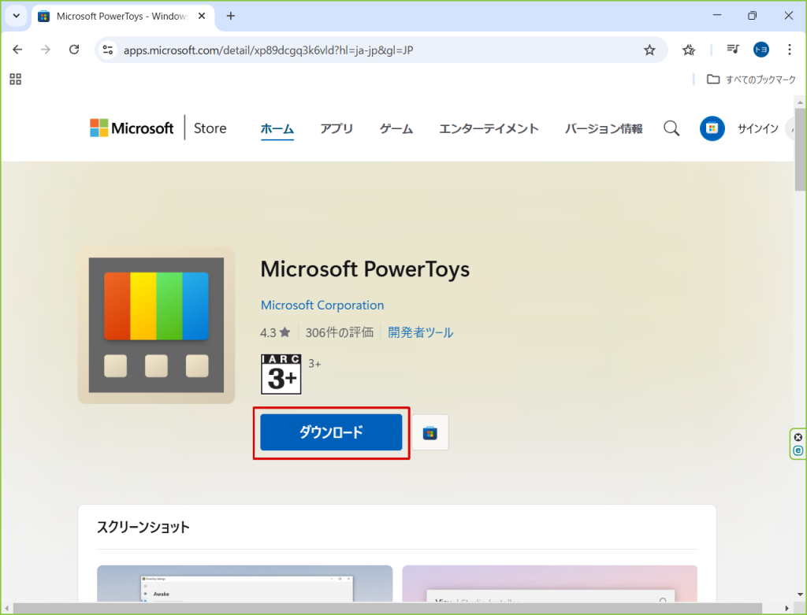Select the アプリ navigation tab
Image resolution: width=807 pixels, height=615 pixels.
point(337,128)
